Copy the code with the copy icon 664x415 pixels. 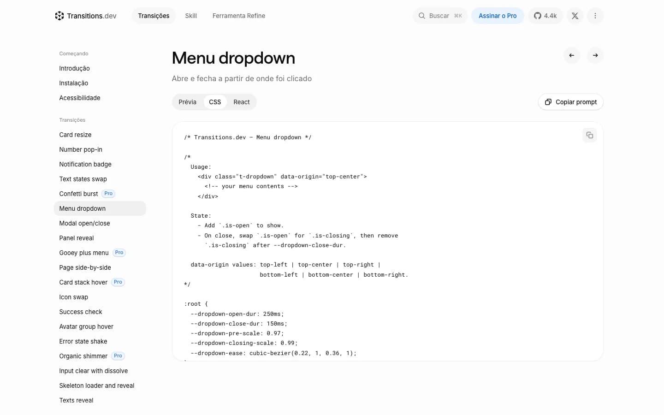pos(590,135)
